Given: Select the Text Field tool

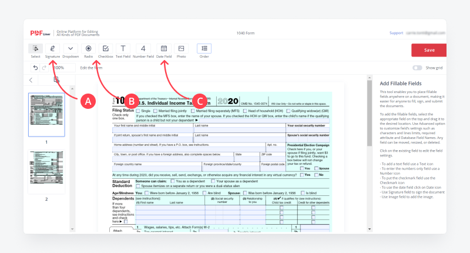Looking at the screenshot, I should pyautogui.click(x=123, y=49).
